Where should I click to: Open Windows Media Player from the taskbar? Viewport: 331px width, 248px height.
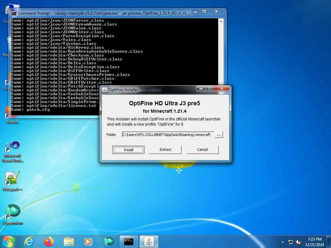click(88, 242)
